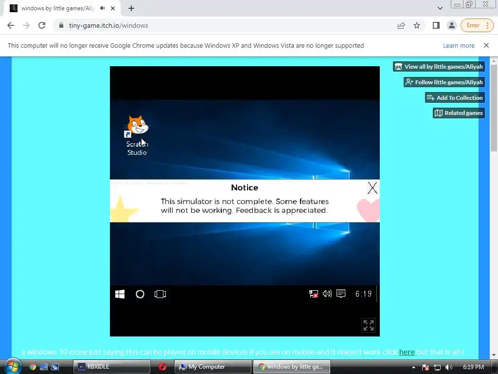Go back to the previous page
Screen dimensions: 498x374
[x=11, y=25]
